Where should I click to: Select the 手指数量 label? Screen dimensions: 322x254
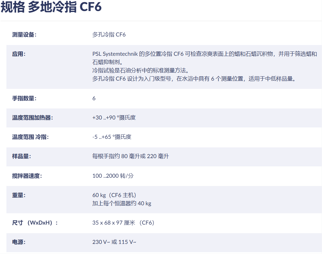click(x=24, y=98)
